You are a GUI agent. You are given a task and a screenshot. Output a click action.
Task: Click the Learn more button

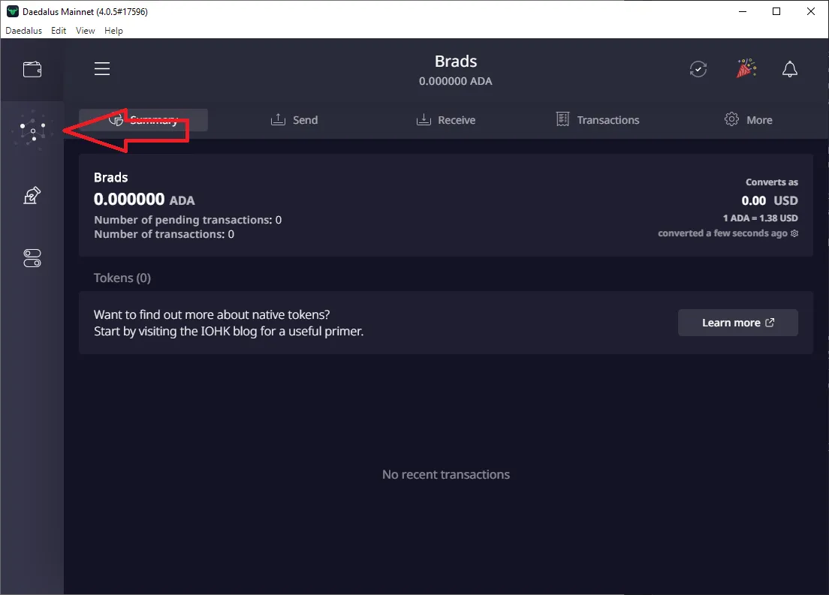pos(738,323)
